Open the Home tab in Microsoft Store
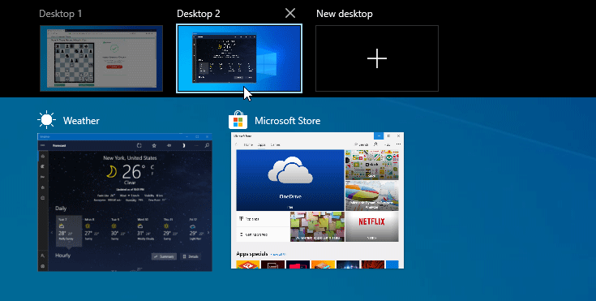Viewport: 596px width, 301px height. point(248,144)
